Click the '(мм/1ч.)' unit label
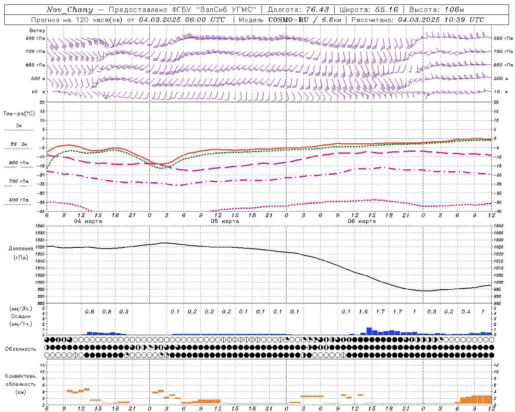515x412 pixels. pyautogui.click(x=21, y=324)
